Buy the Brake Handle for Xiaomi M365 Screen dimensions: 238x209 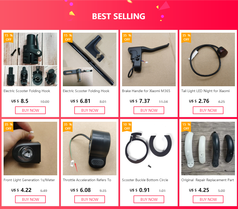pos(149,110)
